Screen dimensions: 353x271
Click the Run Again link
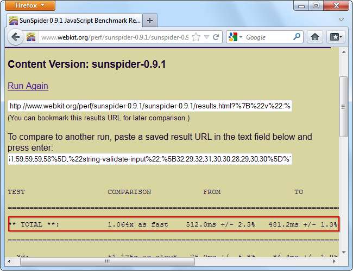pos(28,86)
